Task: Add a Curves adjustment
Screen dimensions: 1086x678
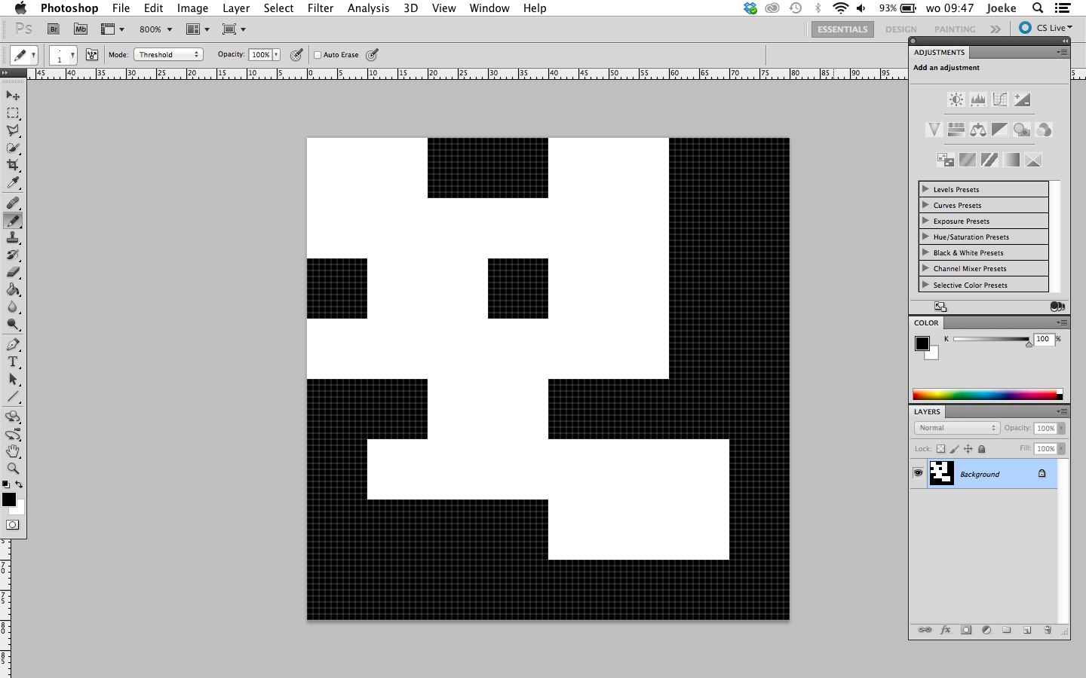Action: [1000, 99]
